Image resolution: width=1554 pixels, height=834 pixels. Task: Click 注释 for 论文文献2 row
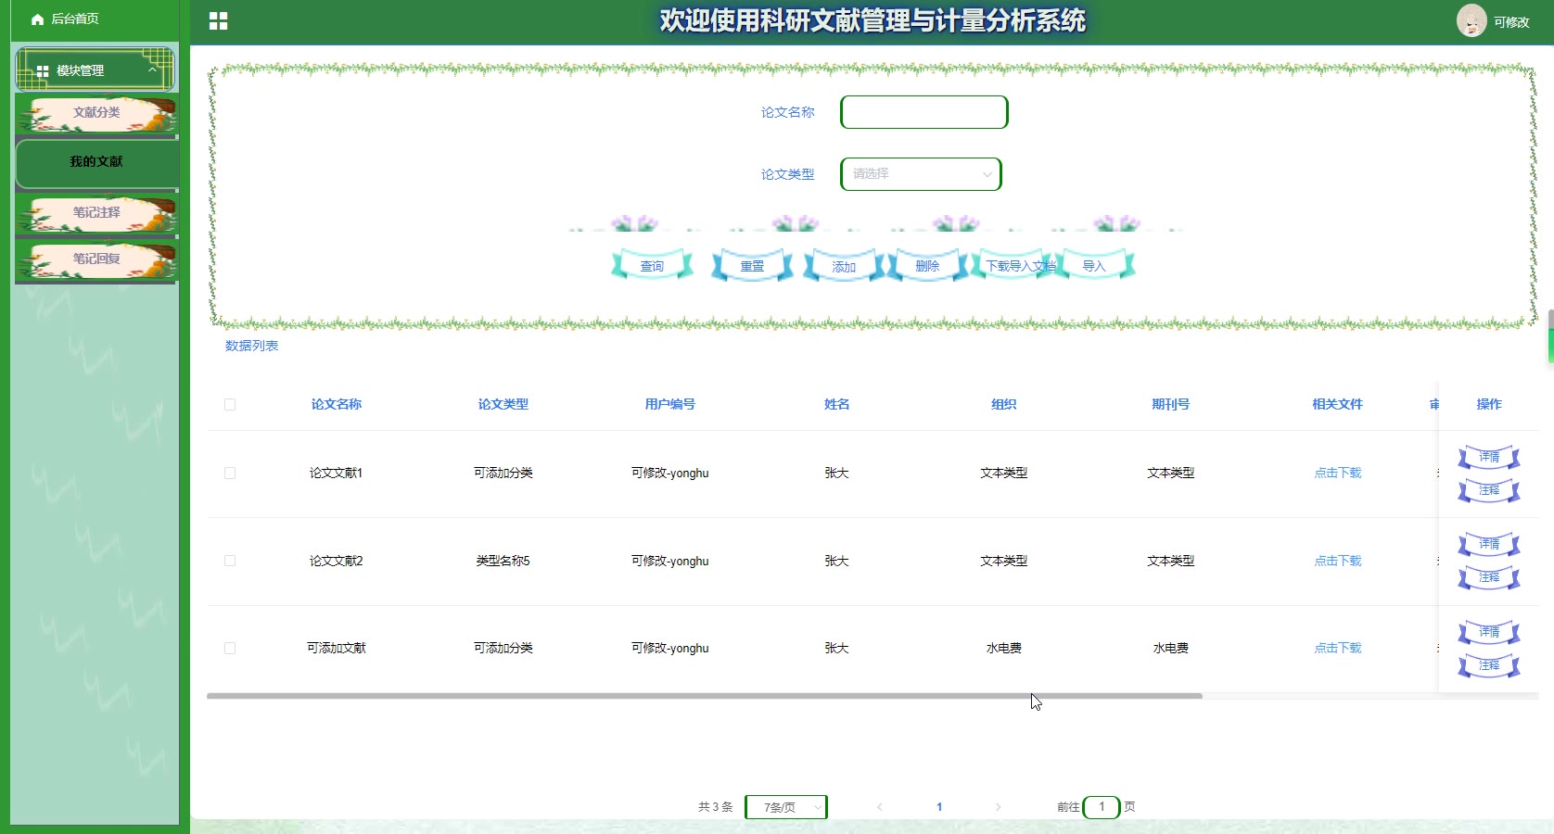(1489, 577)
